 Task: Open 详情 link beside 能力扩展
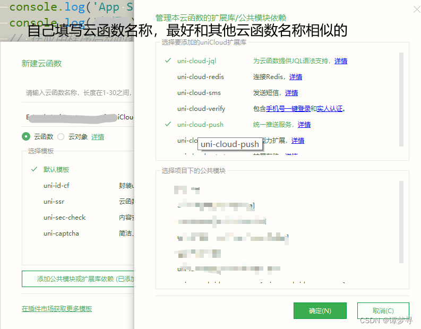pos(298,140)
